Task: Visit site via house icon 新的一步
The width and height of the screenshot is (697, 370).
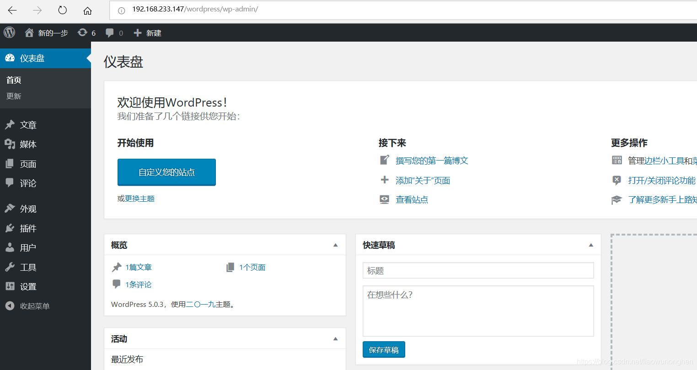Action: pos(29,32)
